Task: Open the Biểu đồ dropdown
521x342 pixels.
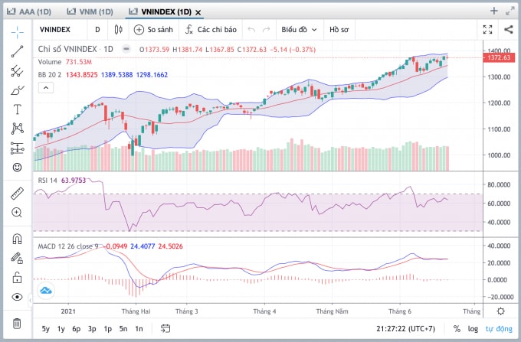Action: [299, 30]
